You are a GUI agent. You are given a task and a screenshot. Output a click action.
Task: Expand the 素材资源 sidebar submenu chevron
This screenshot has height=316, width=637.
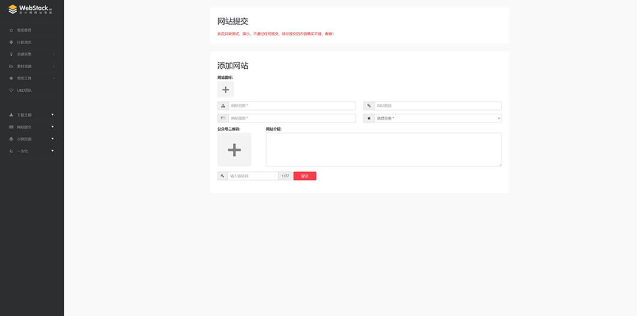(54, 66)
